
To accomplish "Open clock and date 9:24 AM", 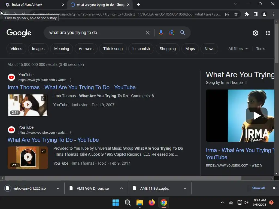I will (x=259, y=202).
